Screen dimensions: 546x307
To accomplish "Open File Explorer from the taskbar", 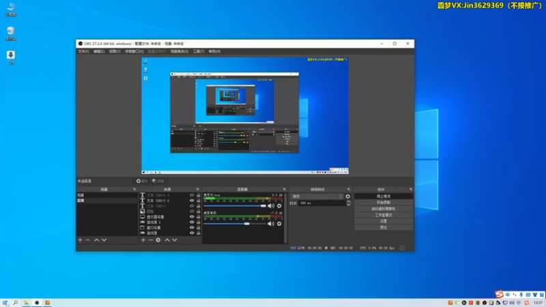I will [26, 303].
